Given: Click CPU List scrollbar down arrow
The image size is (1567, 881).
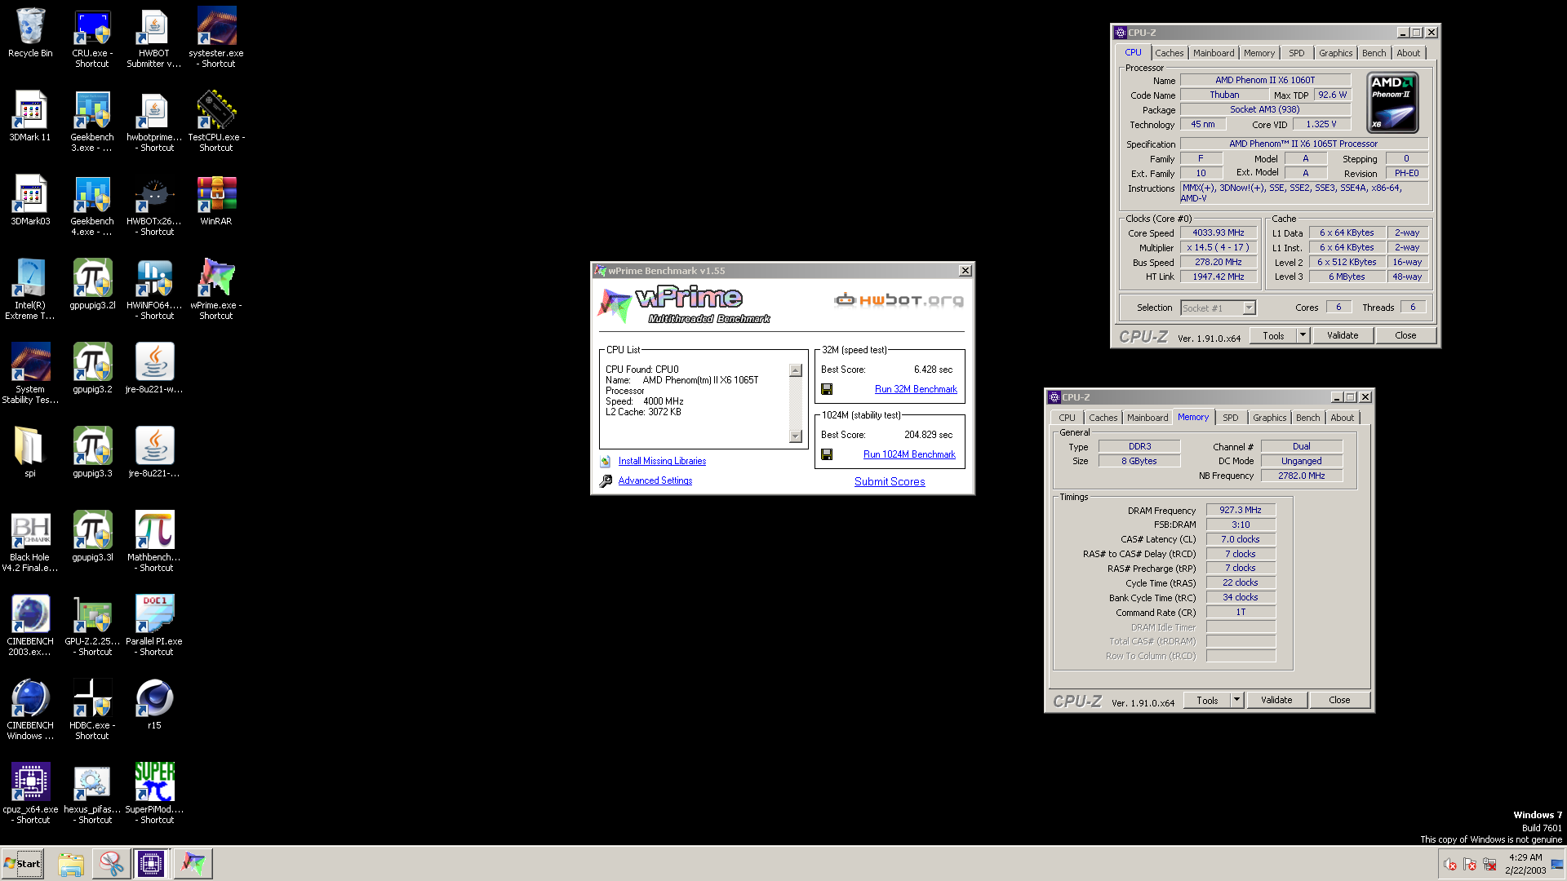Looking at the screenshot, I should point(796,436).
